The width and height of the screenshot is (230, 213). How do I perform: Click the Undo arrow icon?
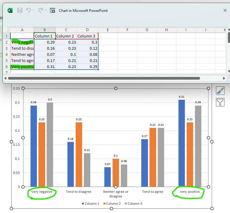[28, 10]
